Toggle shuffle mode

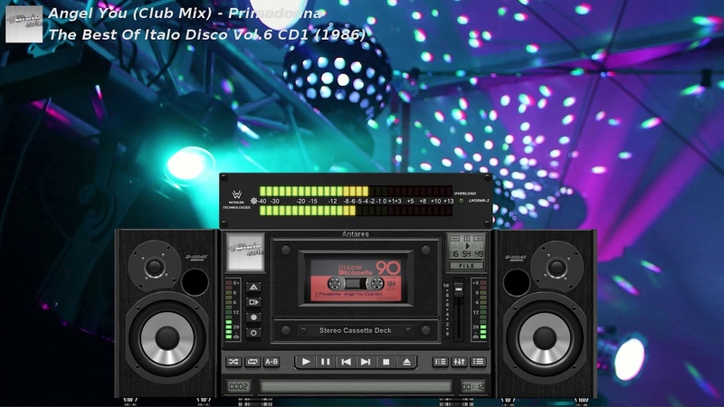click(x=233, y=362)
